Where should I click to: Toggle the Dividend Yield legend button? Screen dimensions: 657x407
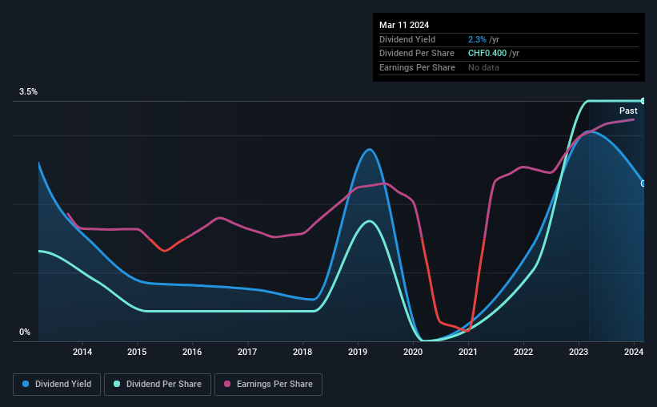57,384
